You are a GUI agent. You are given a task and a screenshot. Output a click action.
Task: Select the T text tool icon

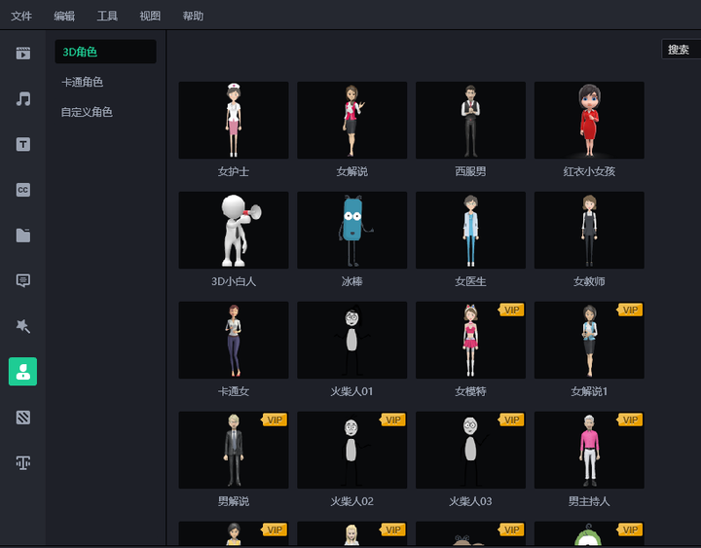coord(22,144)
